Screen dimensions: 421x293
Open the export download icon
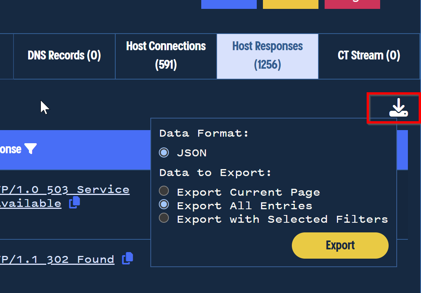399,108
